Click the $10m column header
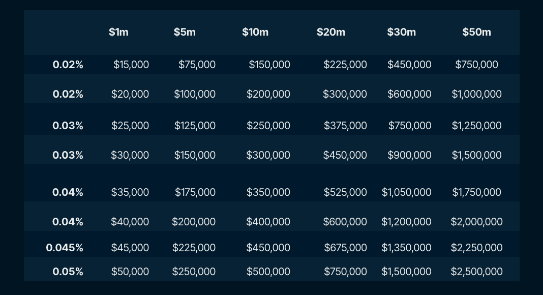The image size is (543, 295). coord(255,32)
